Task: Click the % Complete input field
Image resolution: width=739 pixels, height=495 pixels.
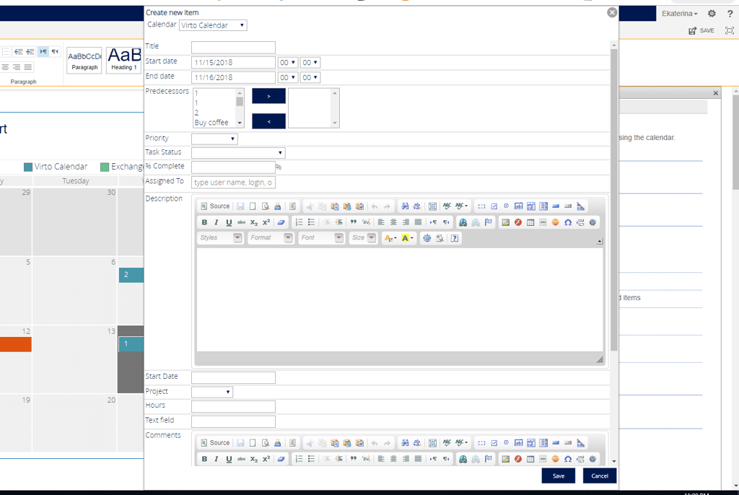Action: 233,167
